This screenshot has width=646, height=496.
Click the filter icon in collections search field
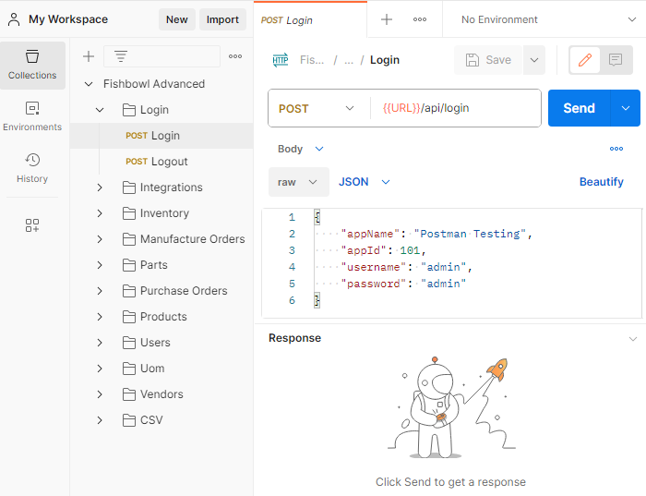[x=121, y=56]
